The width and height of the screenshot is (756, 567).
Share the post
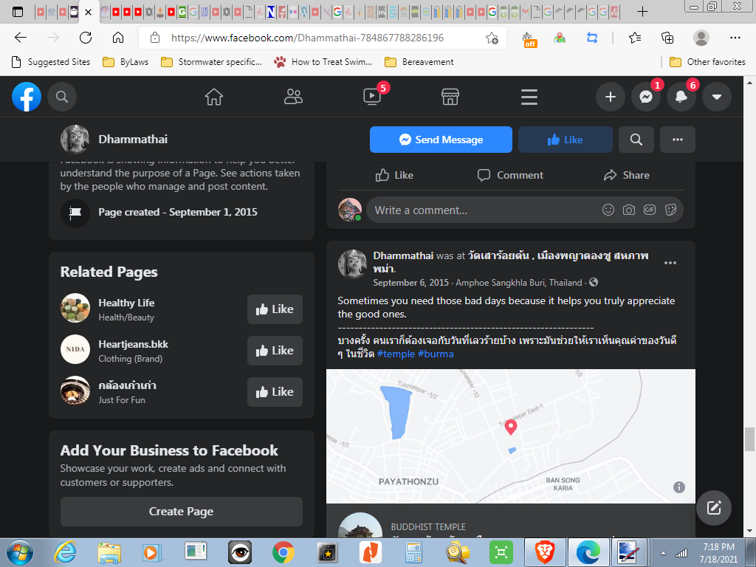(x=627, y=175)
